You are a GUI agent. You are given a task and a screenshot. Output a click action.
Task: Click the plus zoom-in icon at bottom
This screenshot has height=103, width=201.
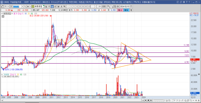[x=196, y=100]
